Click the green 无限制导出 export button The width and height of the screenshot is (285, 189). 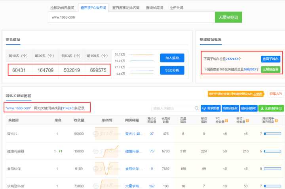[271, 108]
